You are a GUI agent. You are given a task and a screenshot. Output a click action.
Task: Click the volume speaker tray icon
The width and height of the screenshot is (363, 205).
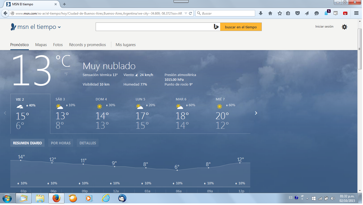point(333,198)
